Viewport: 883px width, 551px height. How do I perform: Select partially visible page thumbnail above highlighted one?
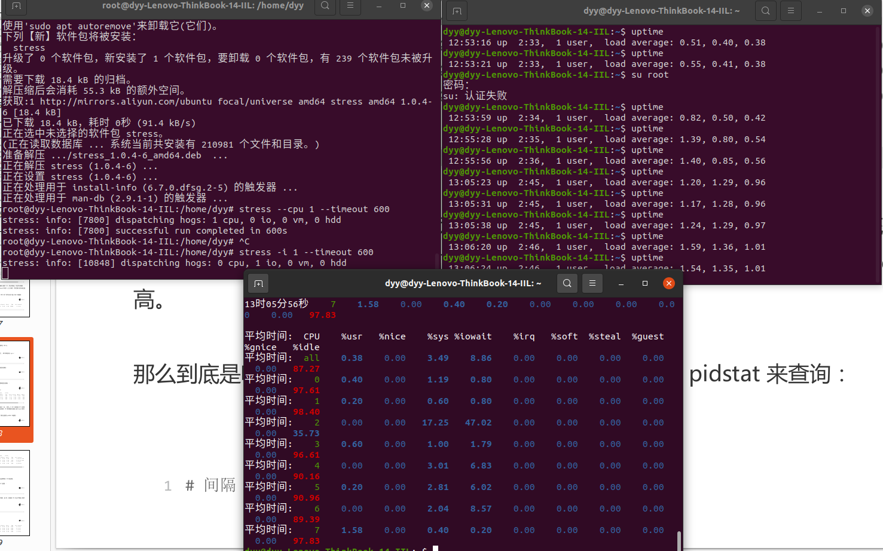pos(14,299)
